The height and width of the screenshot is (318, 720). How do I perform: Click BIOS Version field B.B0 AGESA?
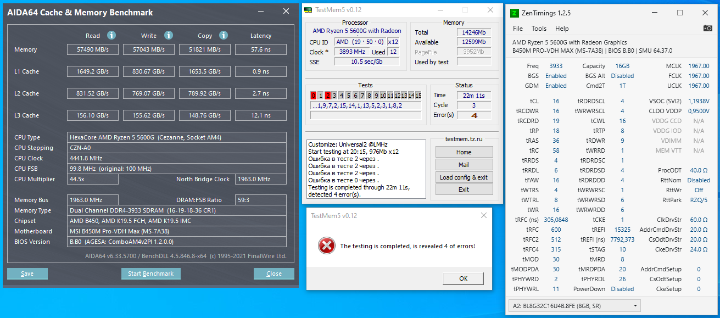click(176, 242)
